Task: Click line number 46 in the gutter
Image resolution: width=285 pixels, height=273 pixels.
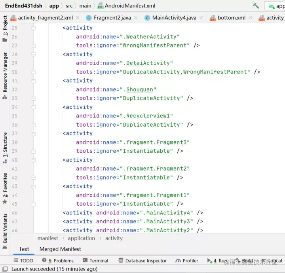Action: pos(15,213)
